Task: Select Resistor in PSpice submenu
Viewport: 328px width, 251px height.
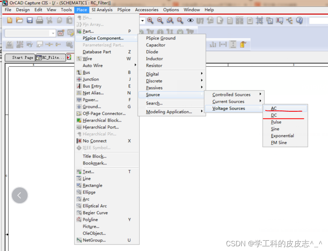Action: tap(171, 66)
